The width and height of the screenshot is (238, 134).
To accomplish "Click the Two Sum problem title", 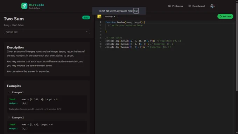I will tap(14, 19).
